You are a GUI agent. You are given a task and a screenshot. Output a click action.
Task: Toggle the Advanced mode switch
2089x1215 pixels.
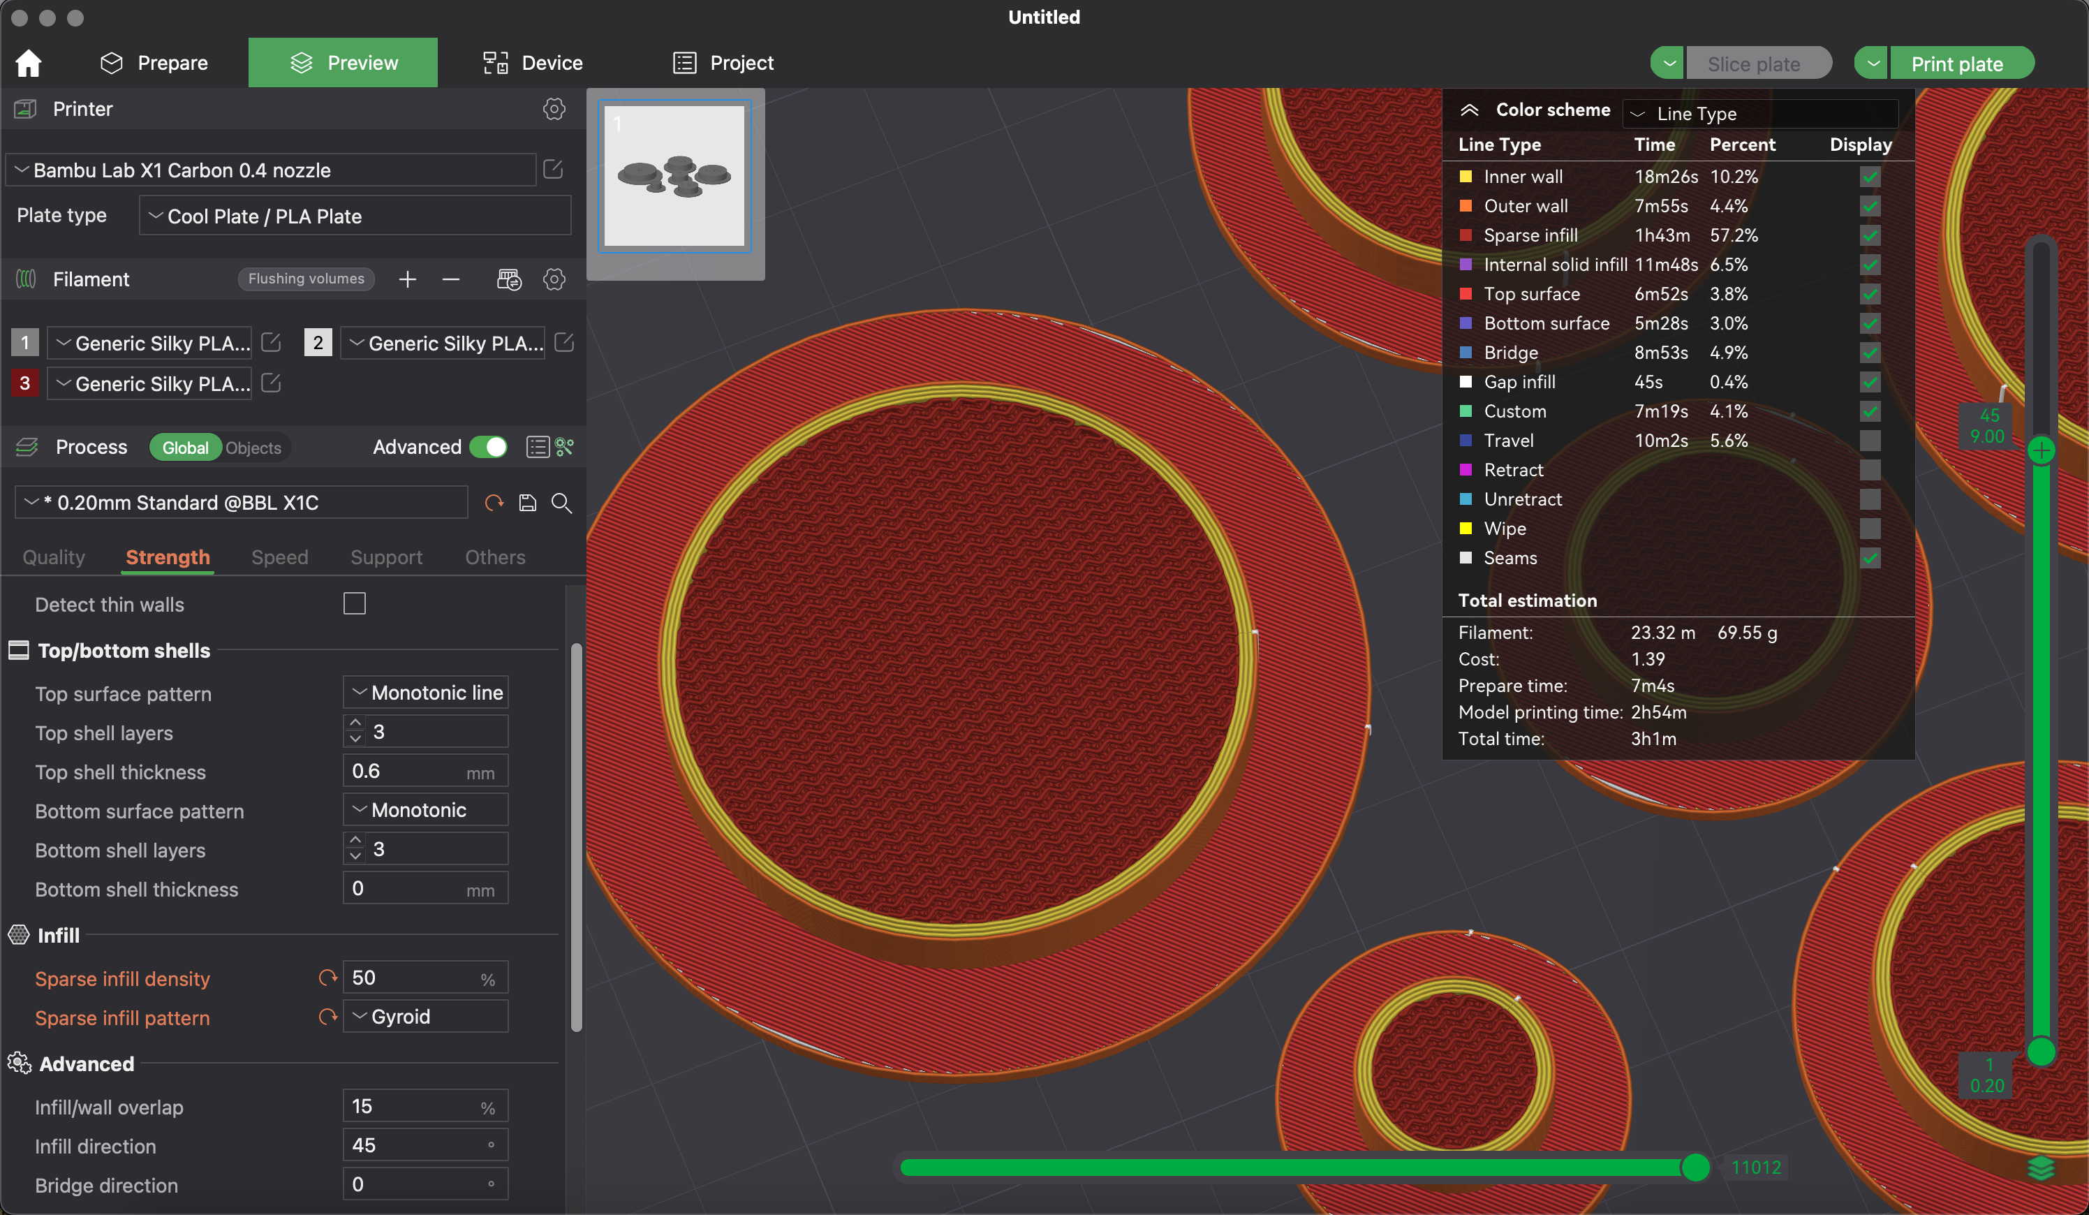(x=488, y=448)
